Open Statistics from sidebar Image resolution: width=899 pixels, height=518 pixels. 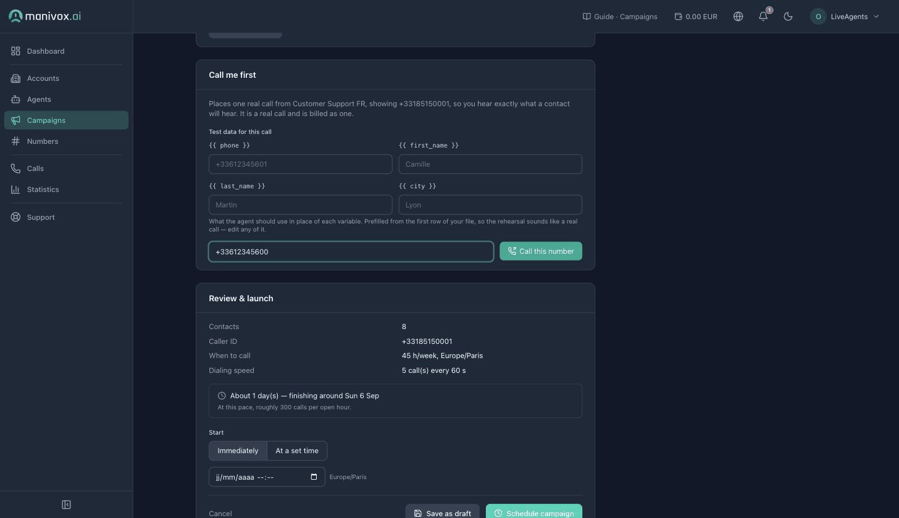coord(66,190)
